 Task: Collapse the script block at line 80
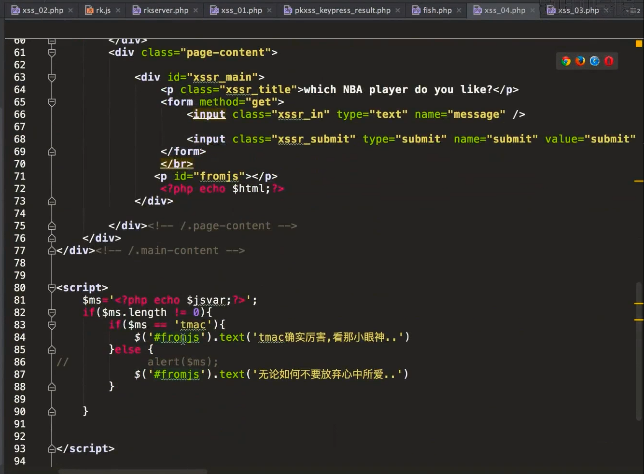tap(52, 288)
